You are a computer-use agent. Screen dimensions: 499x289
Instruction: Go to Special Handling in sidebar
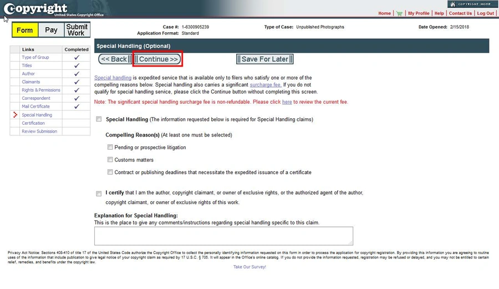(37, 115)
